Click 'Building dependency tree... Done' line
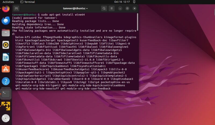The height and width of the screenshot is (125, 215). coord(38,24)
